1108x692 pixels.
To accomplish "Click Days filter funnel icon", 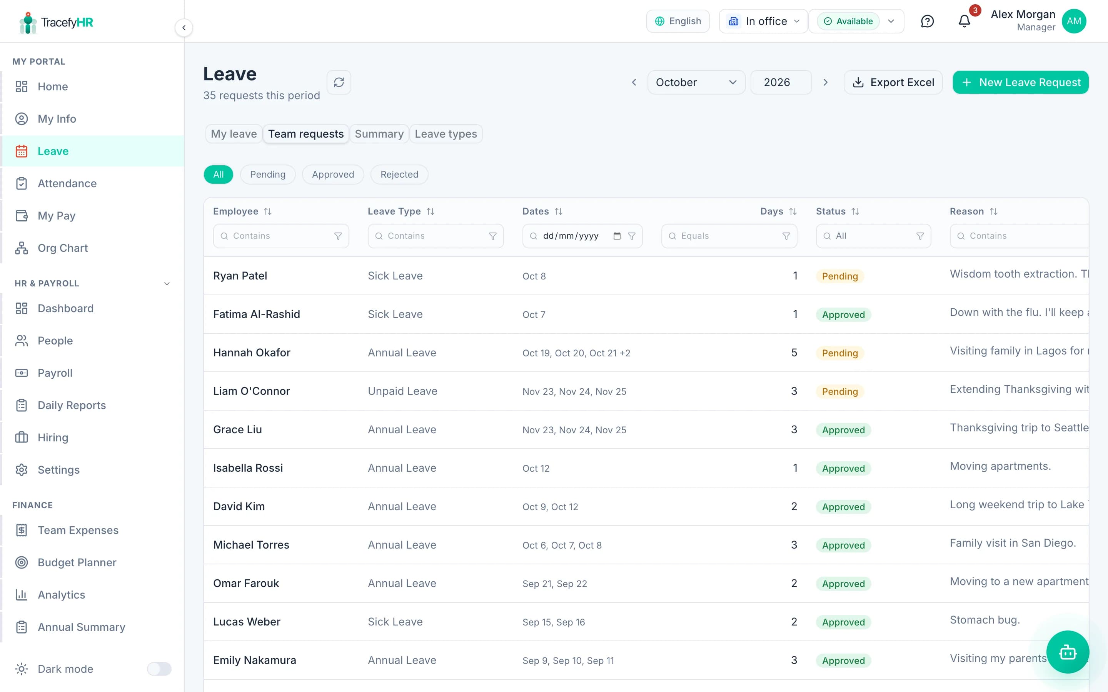I will tap(786, 236).
